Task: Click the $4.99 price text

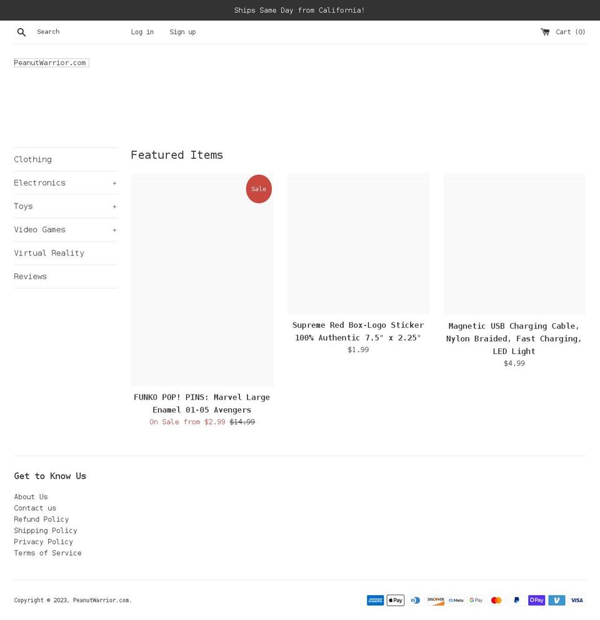Action: click(x=514, y=363)
